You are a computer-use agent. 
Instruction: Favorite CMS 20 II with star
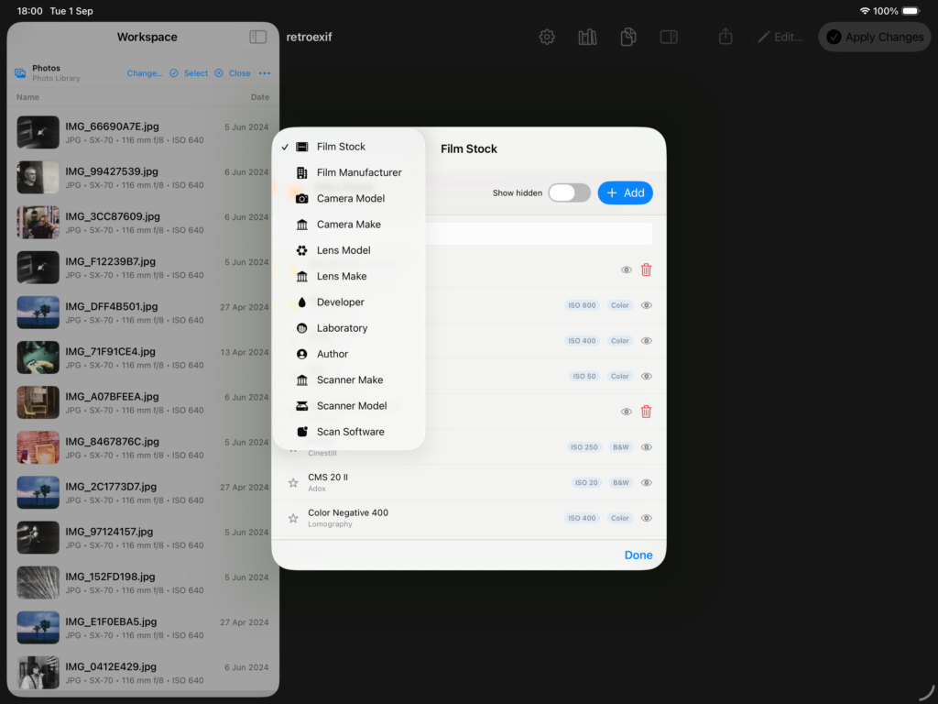click(x=293, y=482)
